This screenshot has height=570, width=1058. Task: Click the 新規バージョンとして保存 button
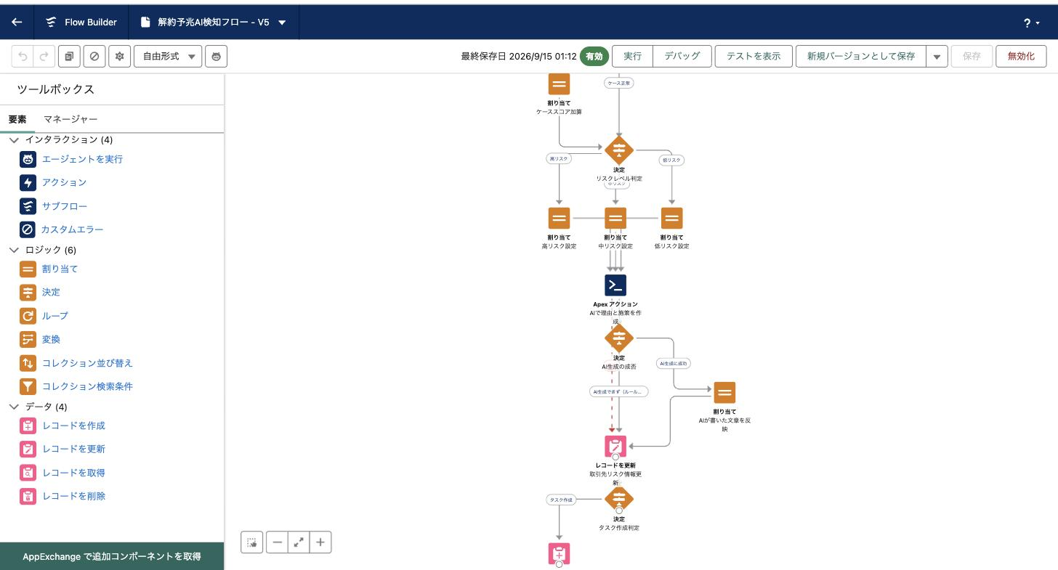[861, 56]
